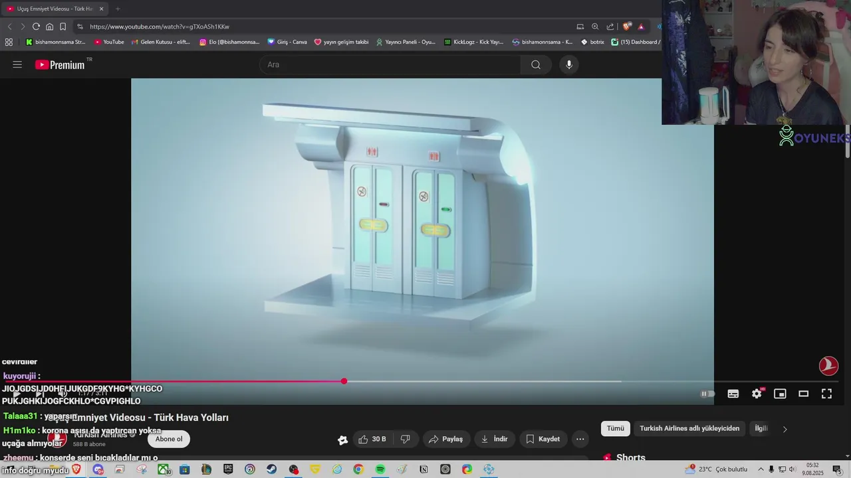The height and width of the screenshot is (478, 851).
Task: Open Spotify from the taskbar
Action: tap(380, 469)
